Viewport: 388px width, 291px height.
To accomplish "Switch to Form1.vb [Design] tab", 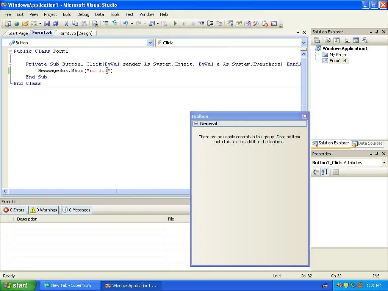I will 75,33.
